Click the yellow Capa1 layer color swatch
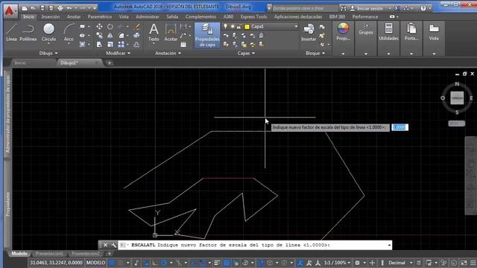The image size is (477, 268). [x=247, y=27]
